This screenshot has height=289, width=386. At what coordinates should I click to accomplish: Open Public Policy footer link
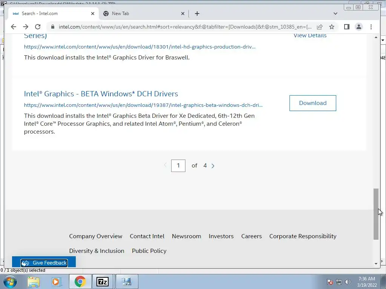[x=149, y=251]
